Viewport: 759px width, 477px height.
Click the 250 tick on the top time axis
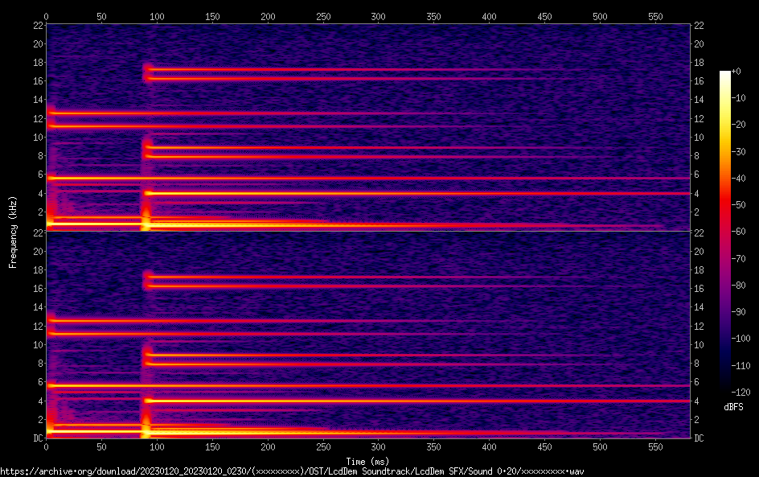323,16
